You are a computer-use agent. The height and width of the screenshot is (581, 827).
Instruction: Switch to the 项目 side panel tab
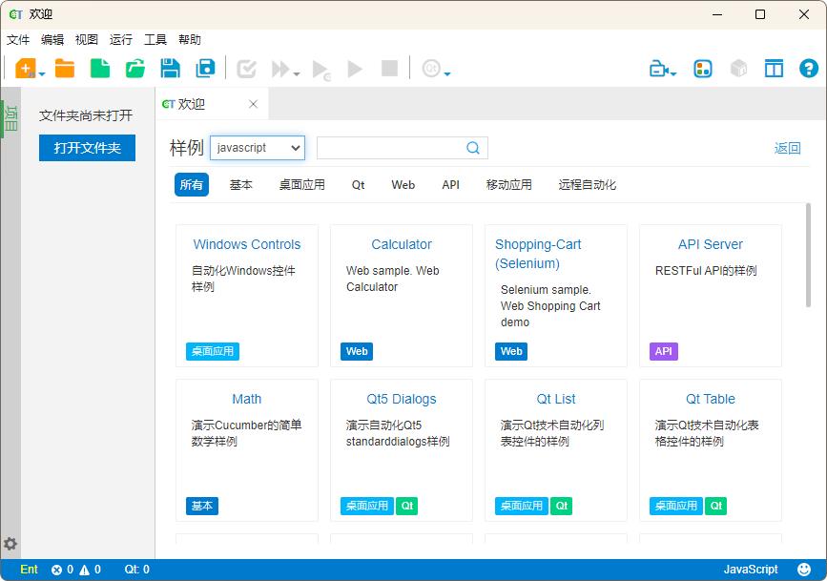point(11,118)
